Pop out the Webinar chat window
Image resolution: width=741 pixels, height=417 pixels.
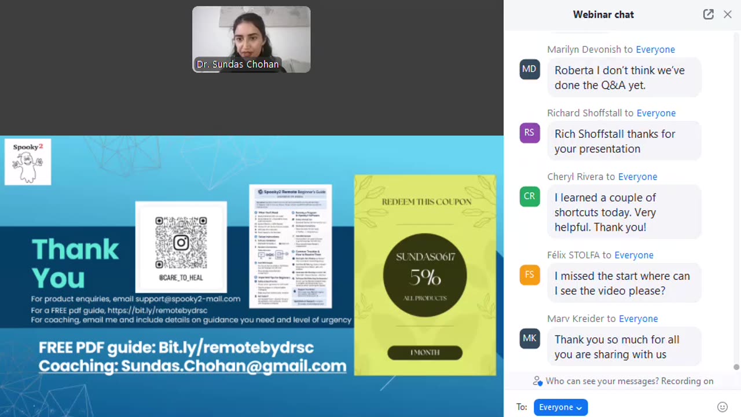(708, 14)
